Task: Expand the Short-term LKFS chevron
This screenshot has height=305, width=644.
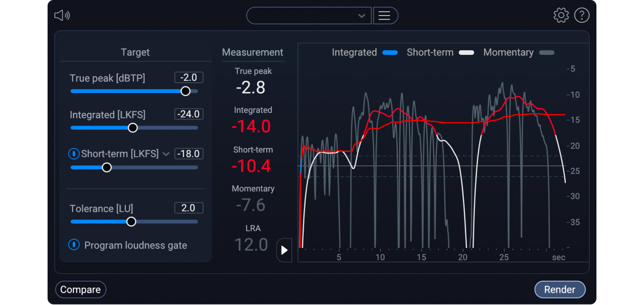Action: 166,154
